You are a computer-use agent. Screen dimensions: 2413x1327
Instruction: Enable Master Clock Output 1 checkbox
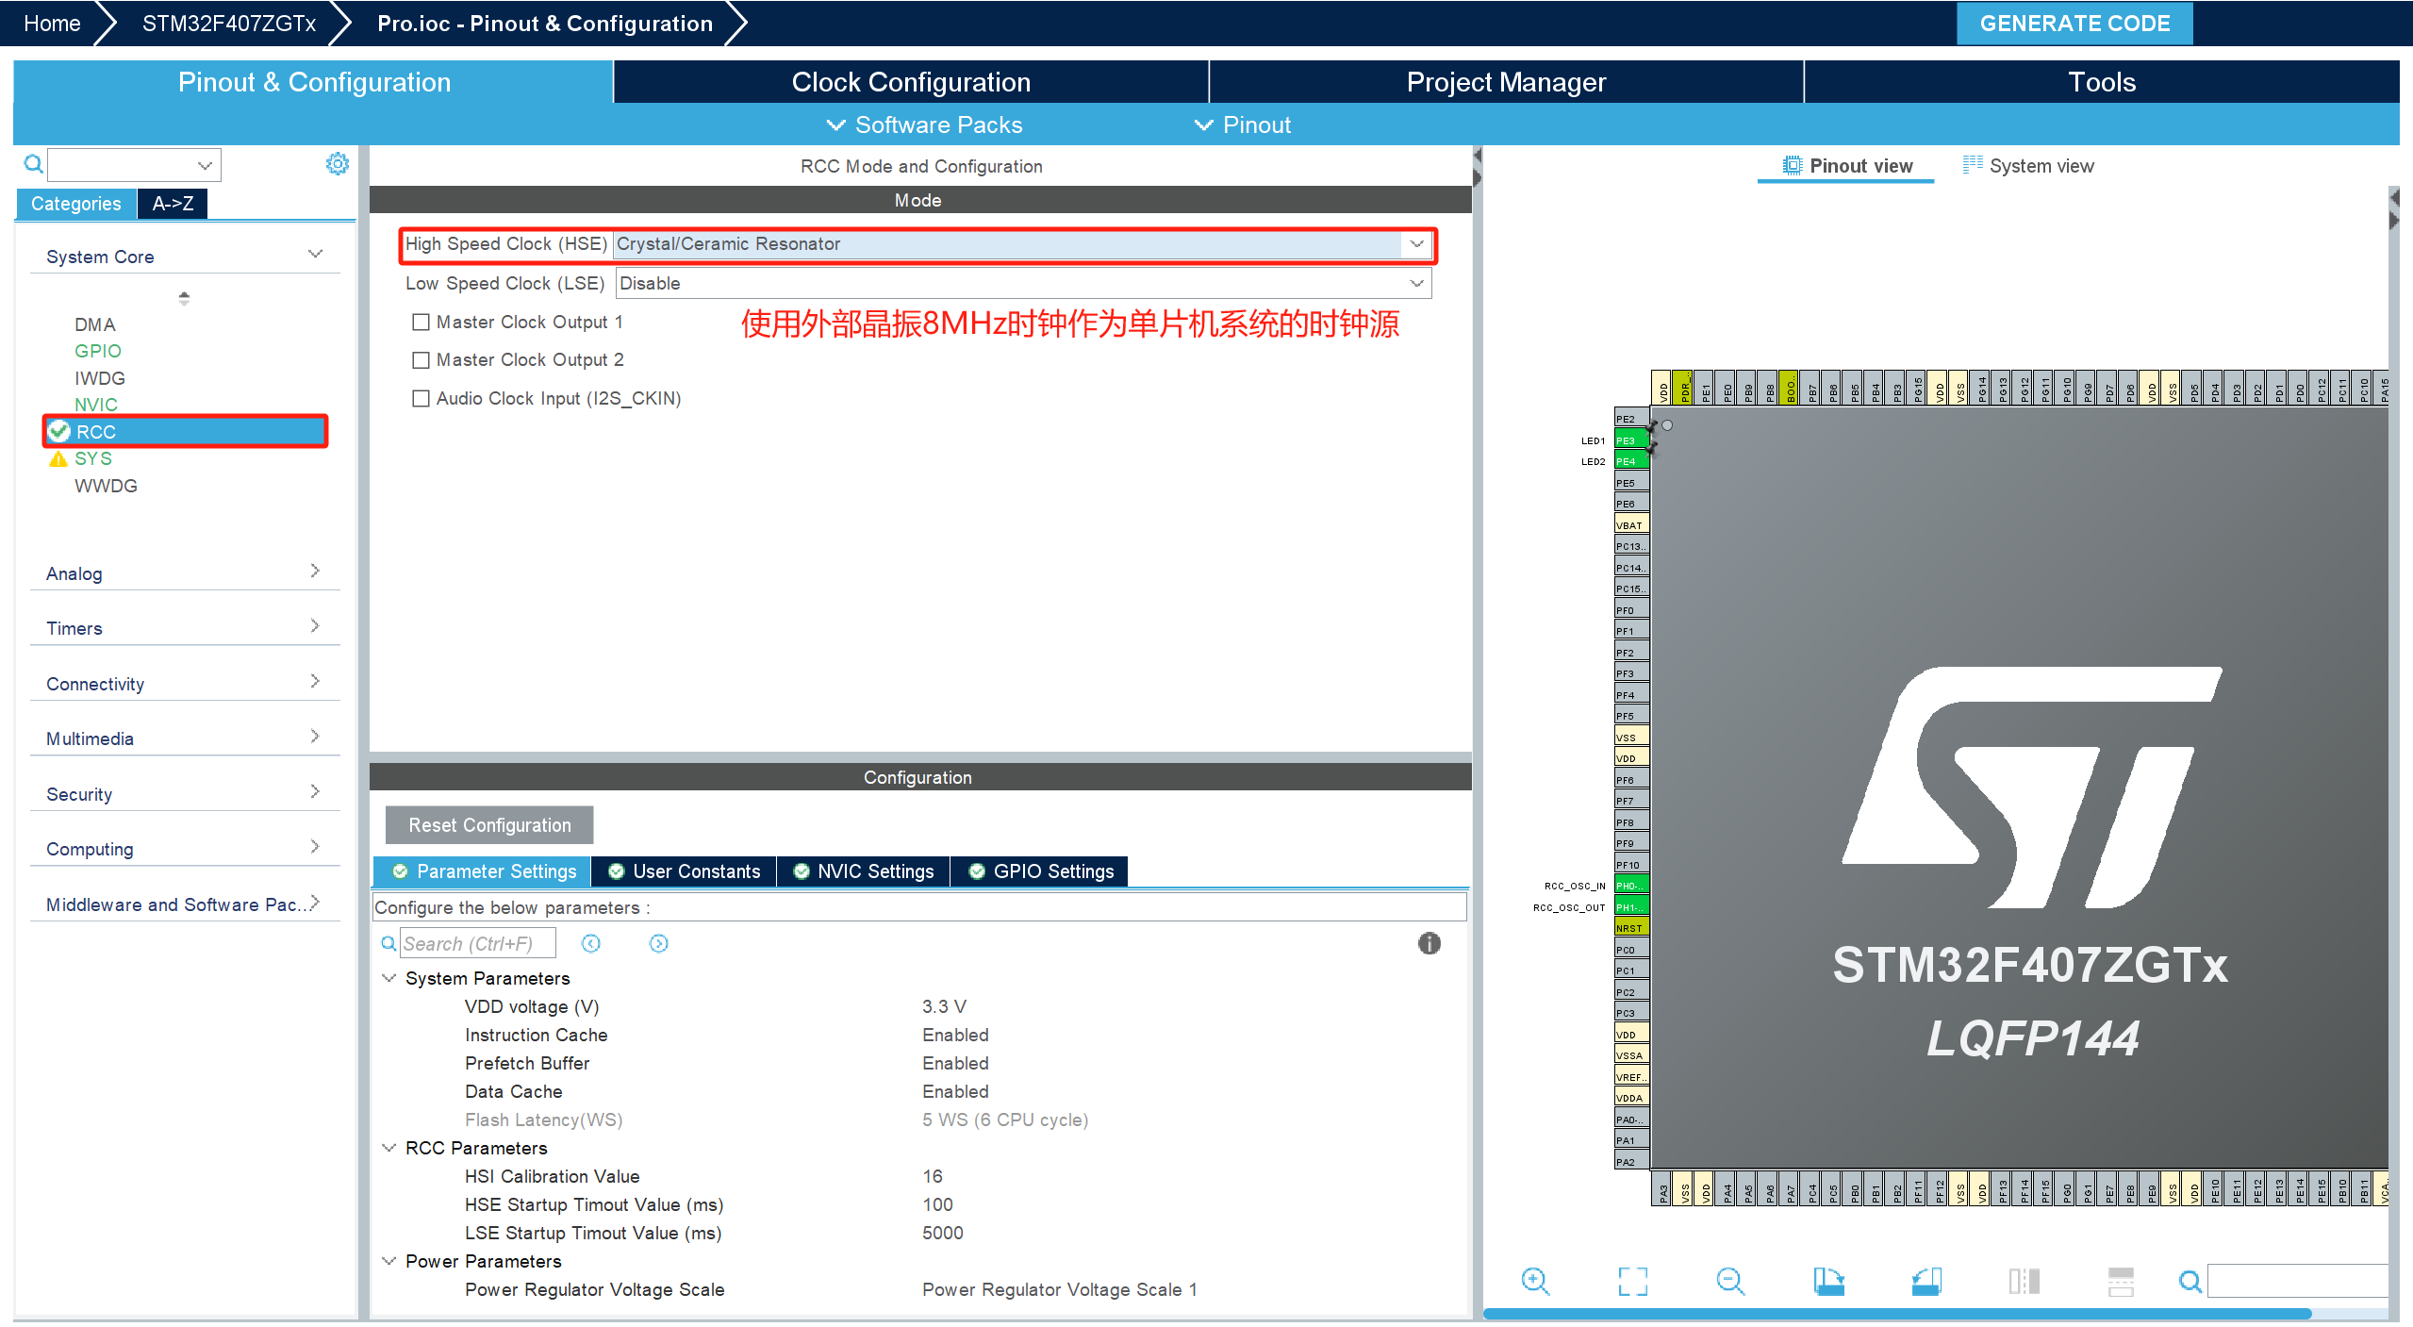click(421, 322)
